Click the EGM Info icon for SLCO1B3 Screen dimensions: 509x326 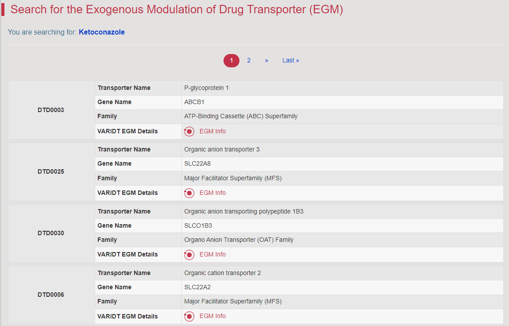(189, 255)
